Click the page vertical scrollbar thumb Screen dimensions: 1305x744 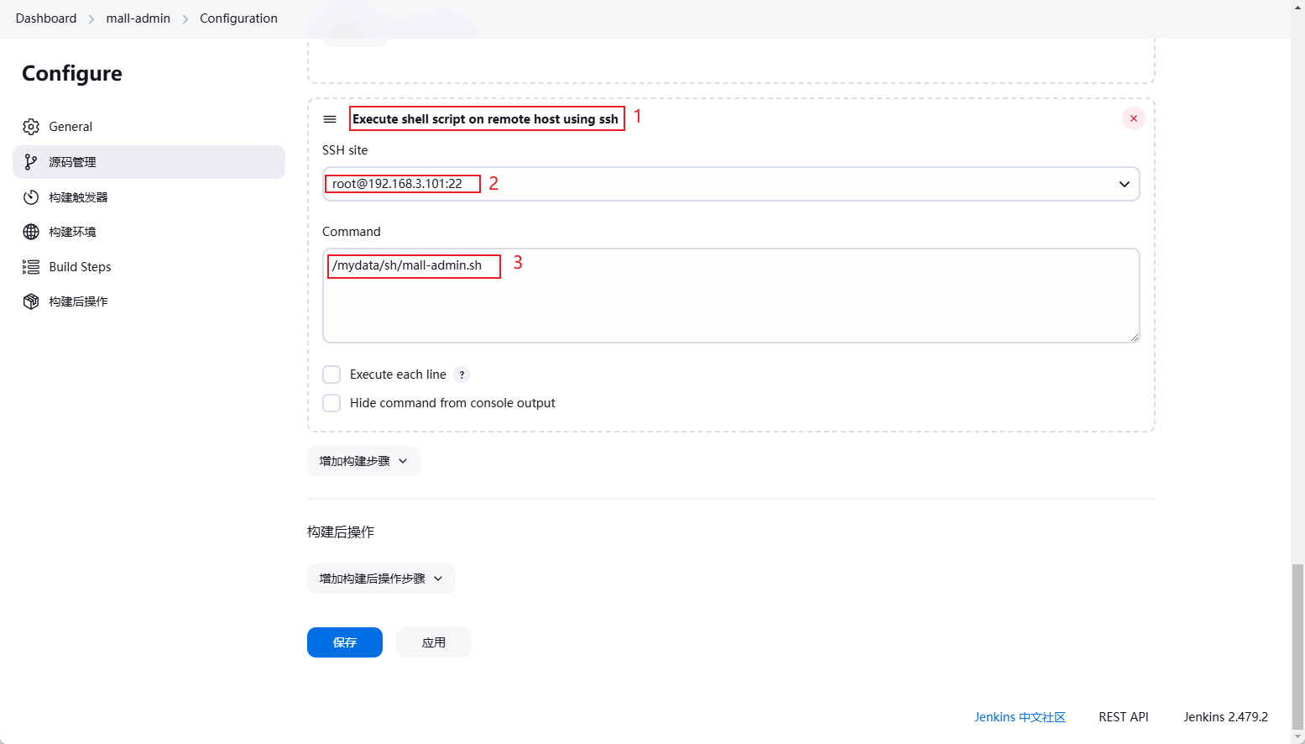(1297, 647)
